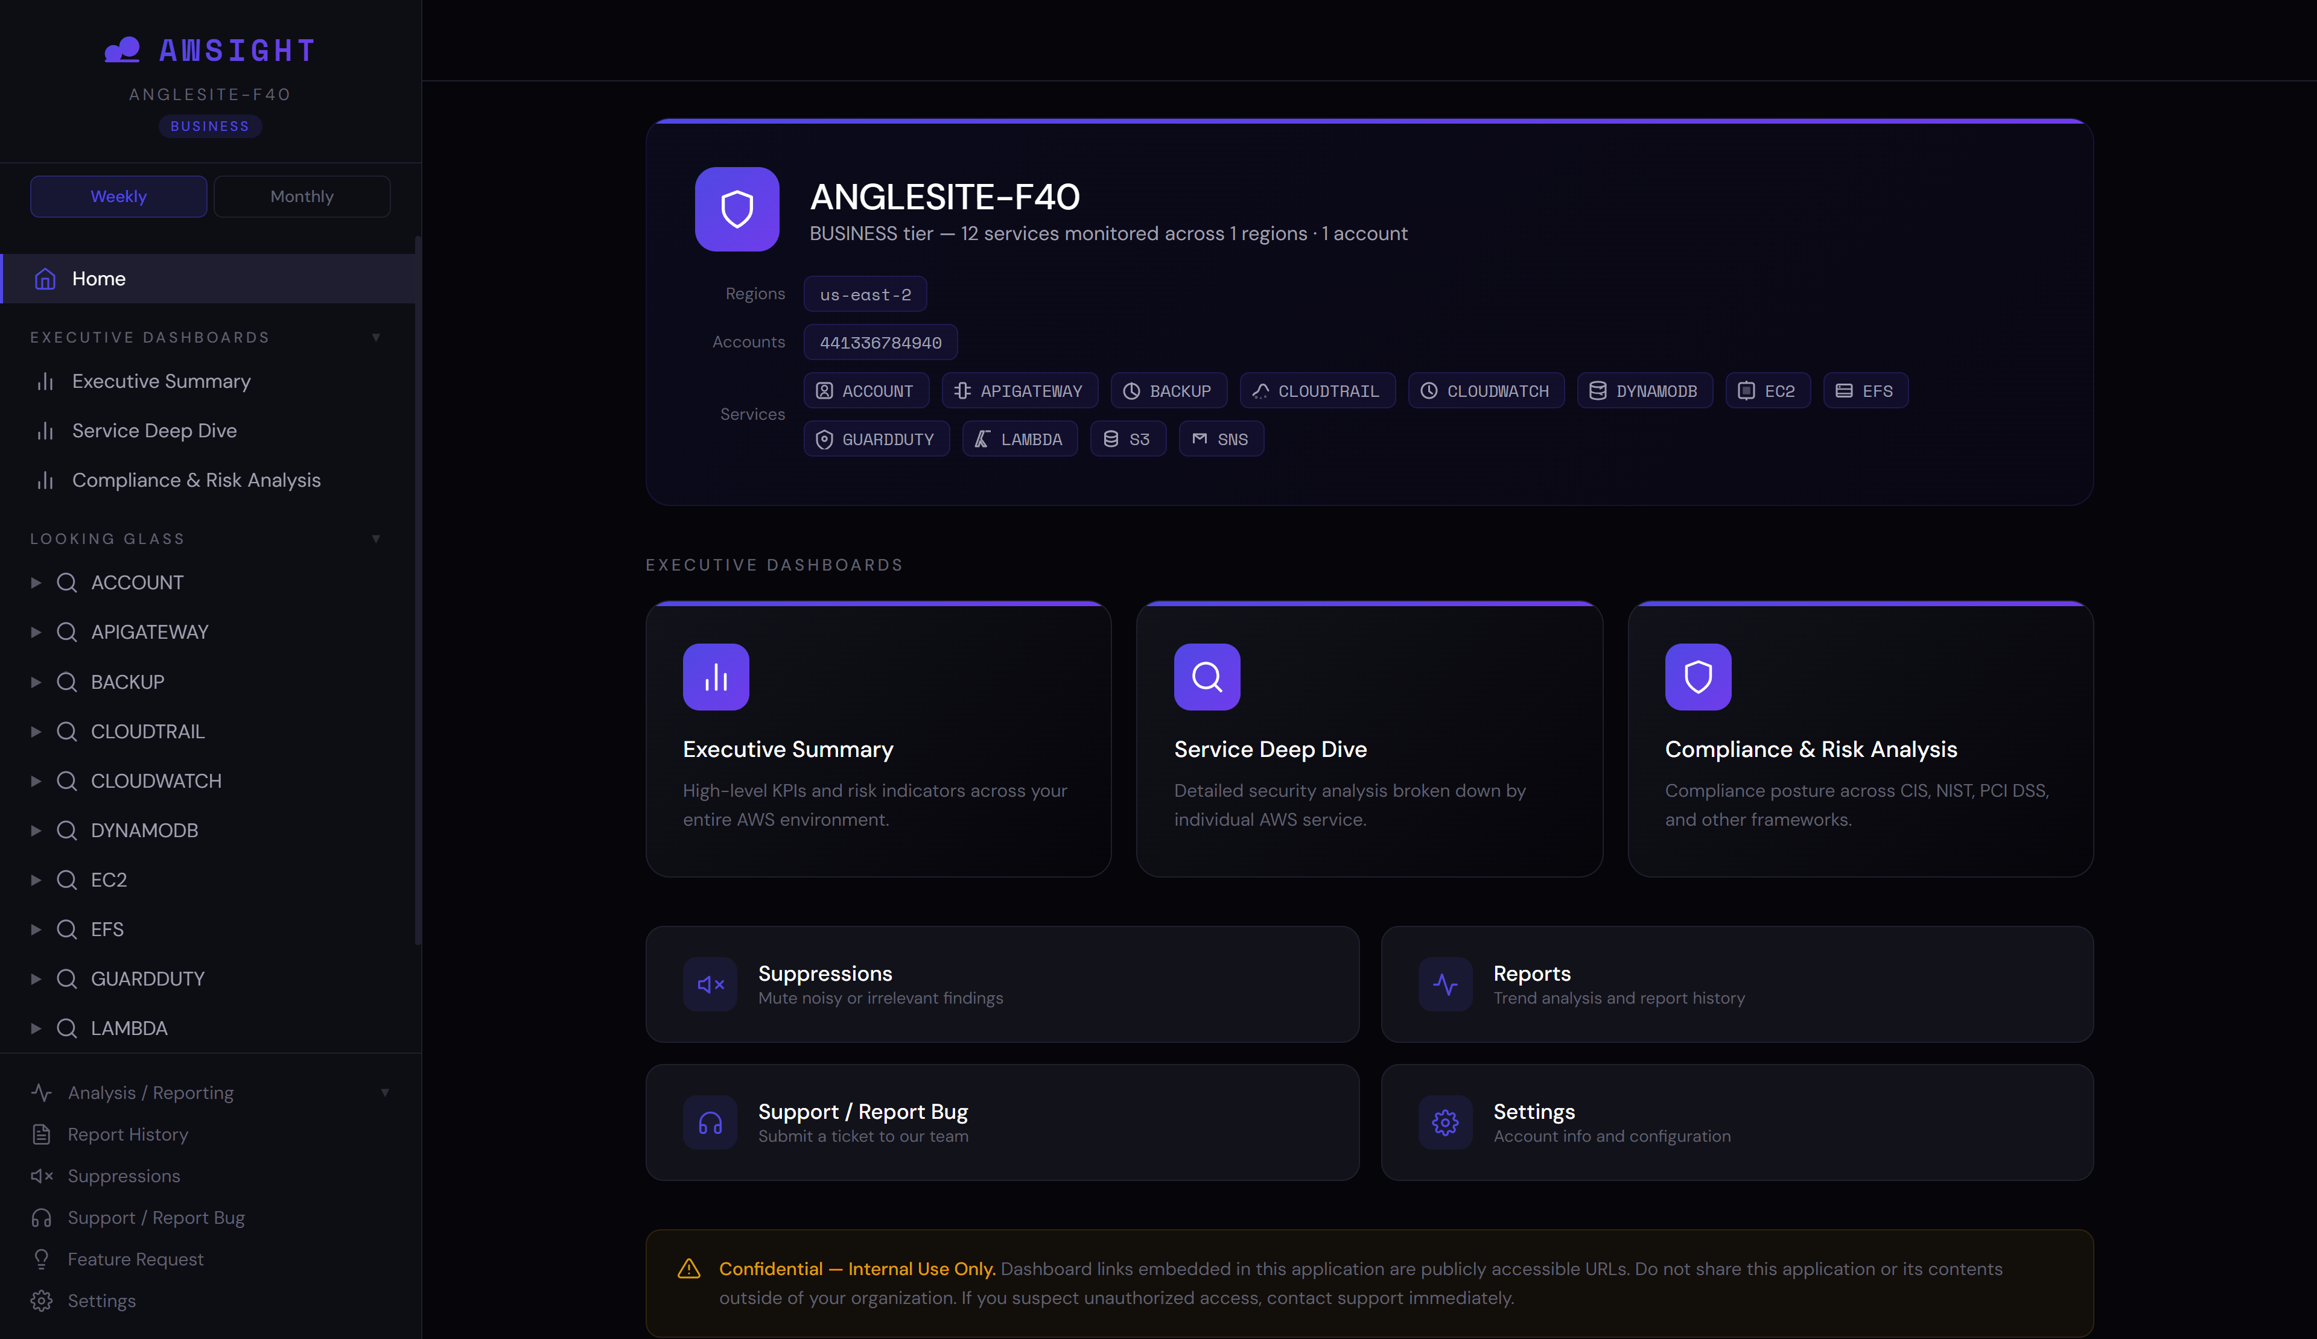Click the bar chart icon on Executive Summary card

point(716,677)
